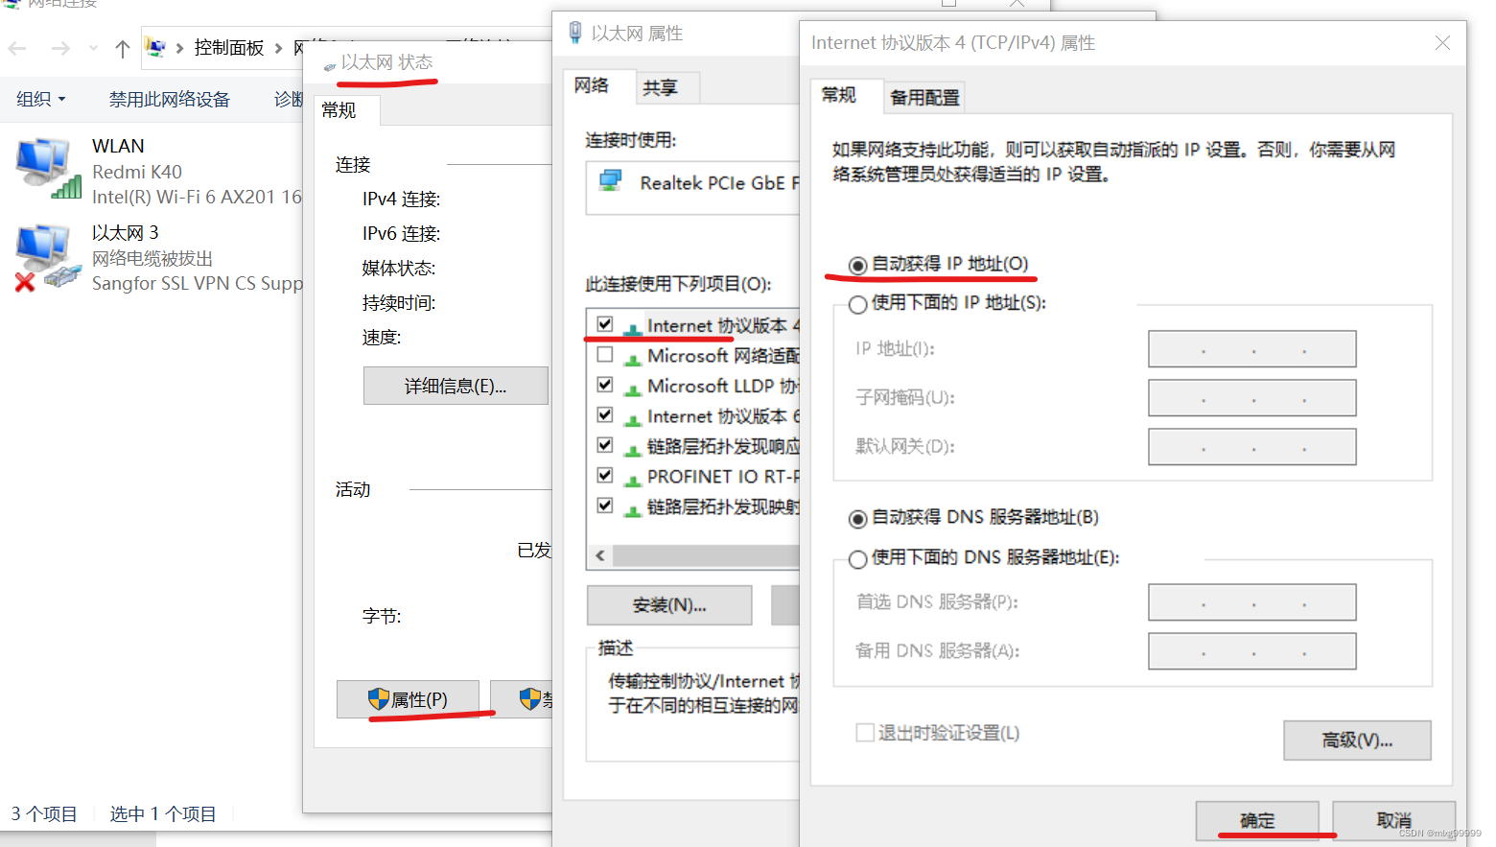Click the shield icon on 属性 button

click(x=379, y=699)
